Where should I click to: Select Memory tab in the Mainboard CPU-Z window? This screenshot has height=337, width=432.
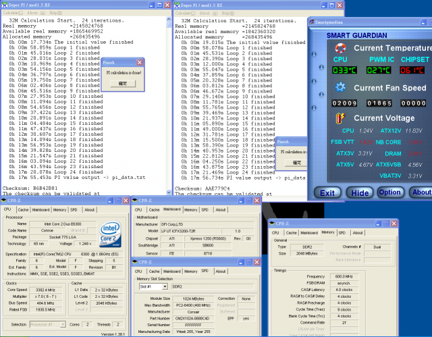pos(191,209)
